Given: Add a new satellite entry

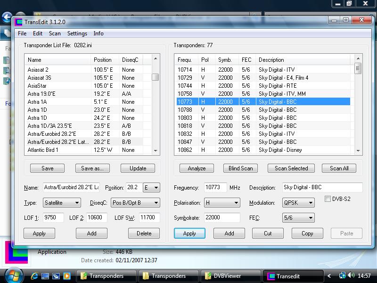Looking at the screenshot, I should [91, 233].
